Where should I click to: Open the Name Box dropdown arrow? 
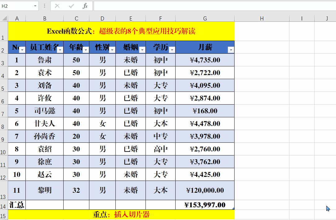coord(35,6)
